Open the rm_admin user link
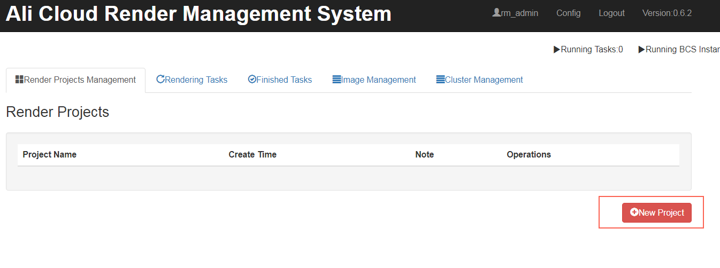Screen dimensions: 720x268 [x=515, y=13]
